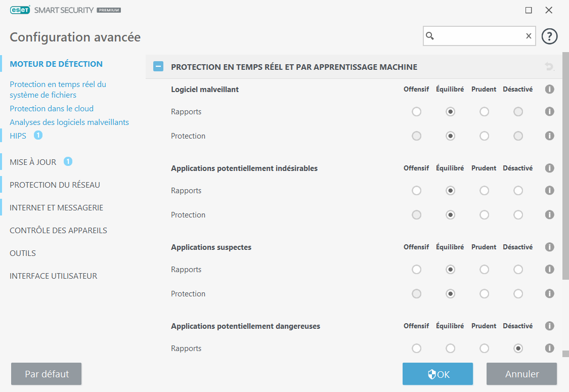The height and width of the screenshot is (392, 569).
Task: Open OUTILS section
Action: tap(23, 253)
